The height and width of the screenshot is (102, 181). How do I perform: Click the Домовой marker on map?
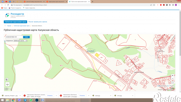tap(90, 51)
